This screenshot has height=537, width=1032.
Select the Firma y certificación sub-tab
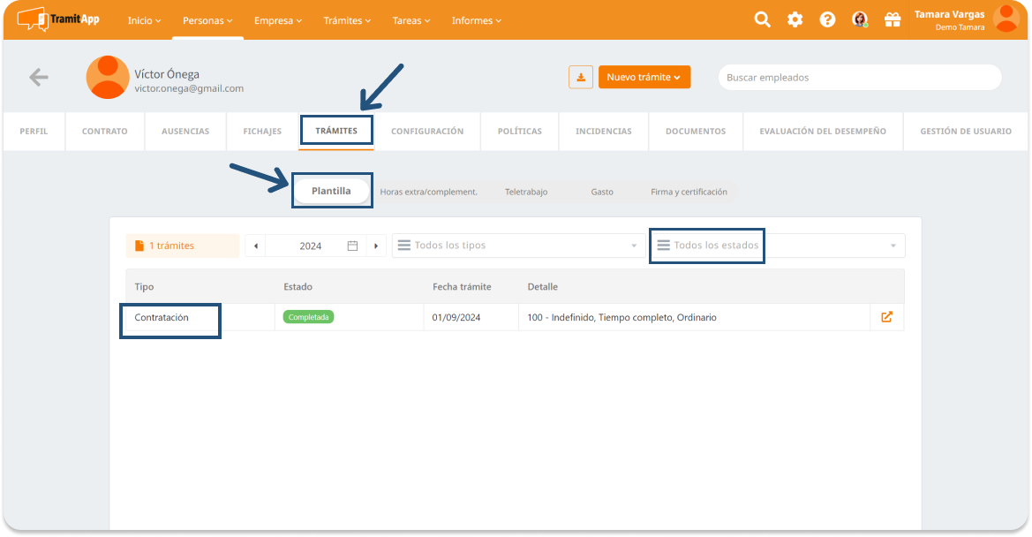click(x=689, y=192)
